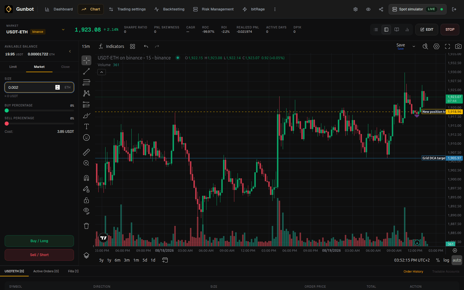Select the ruler measure tool
This screenshot has width=464, height=290.
(x=86, y=152)
